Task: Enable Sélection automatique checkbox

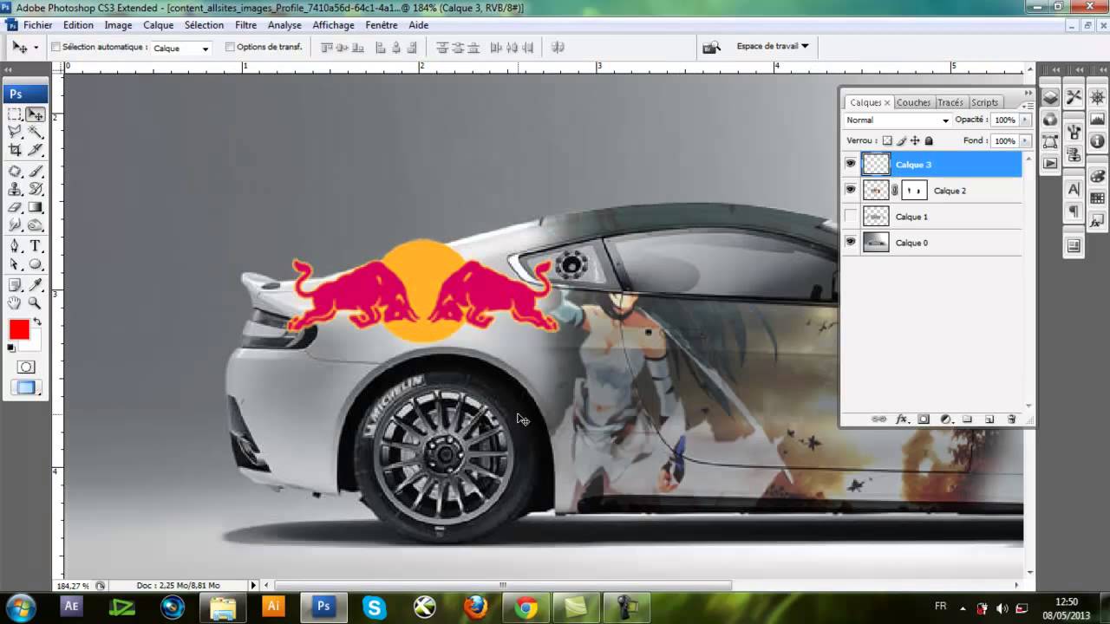Action: point(56,47)
